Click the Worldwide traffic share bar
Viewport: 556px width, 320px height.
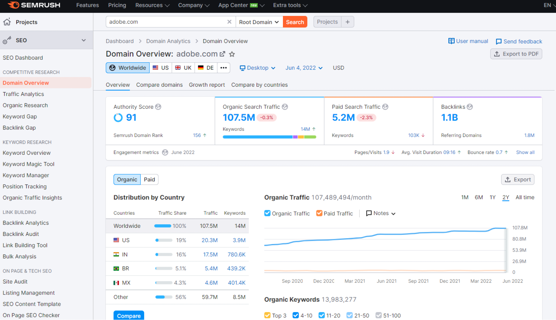pos(163,226)
